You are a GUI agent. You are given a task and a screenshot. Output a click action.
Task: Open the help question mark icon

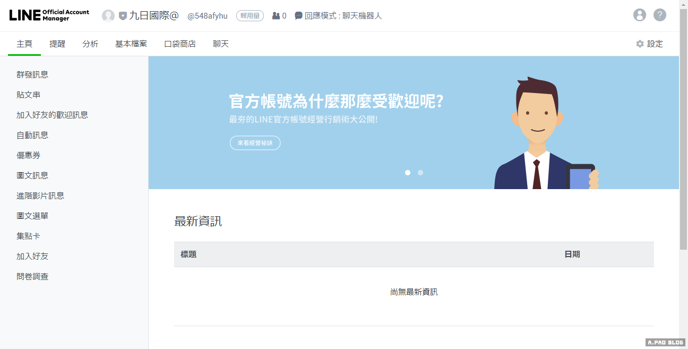point(660,15)
